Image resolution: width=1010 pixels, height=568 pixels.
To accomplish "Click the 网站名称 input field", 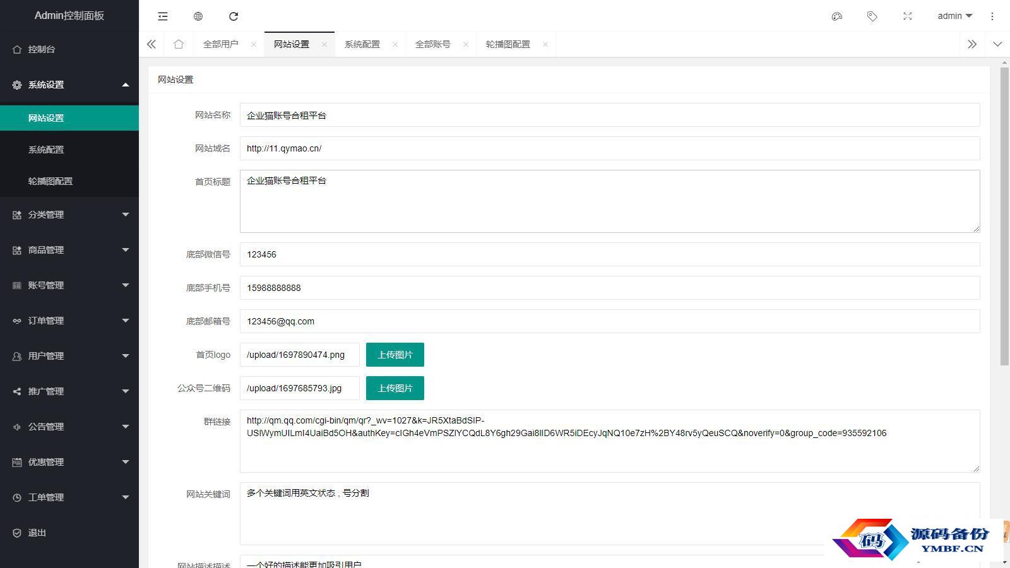I will 610,115.
